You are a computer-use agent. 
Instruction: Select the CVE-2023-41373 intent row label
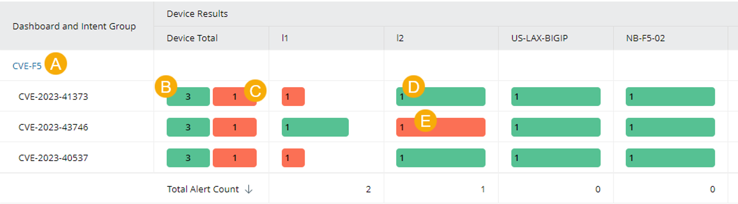click(53, 97)
